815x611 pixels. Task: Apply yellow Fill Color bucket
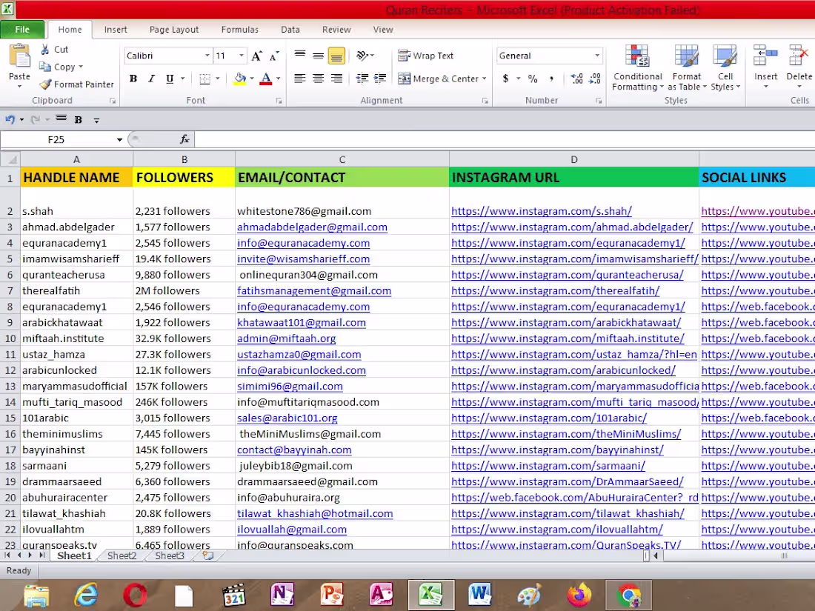click(239, 79)
